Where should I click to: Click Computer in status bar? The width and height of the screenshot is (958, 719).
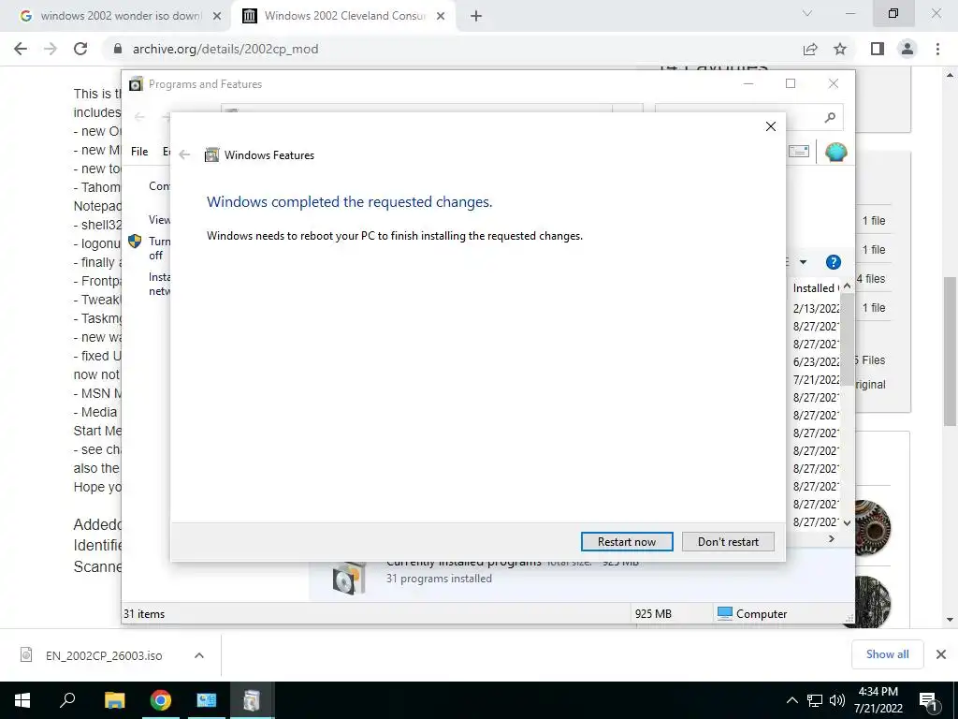pos(752,614)
